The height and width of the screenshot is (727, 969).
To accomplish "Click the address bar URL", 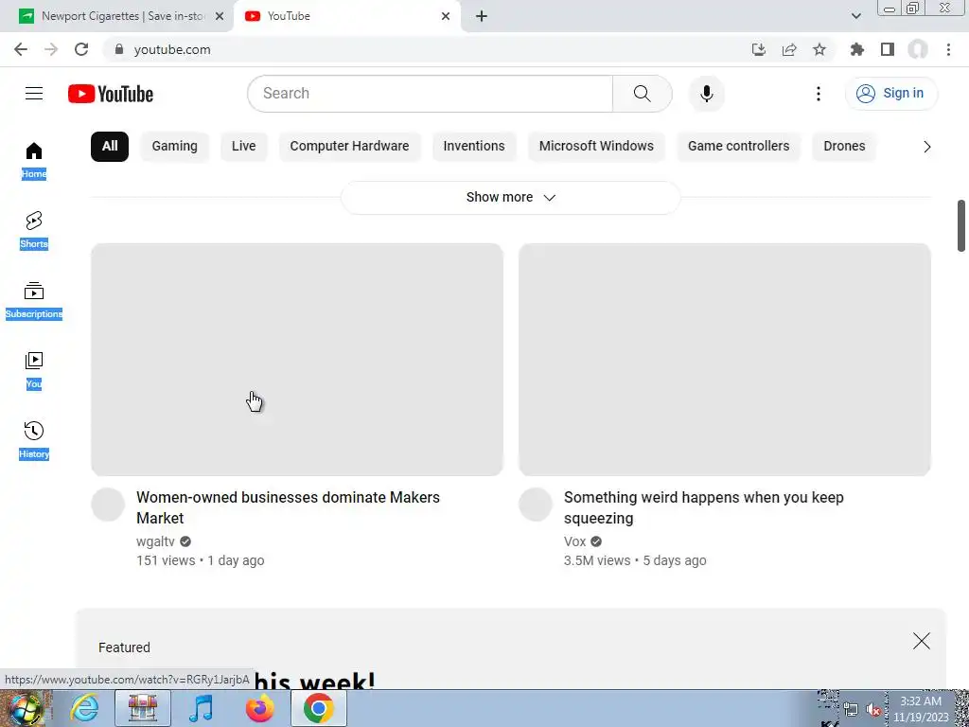I will (x=172, y=49).
